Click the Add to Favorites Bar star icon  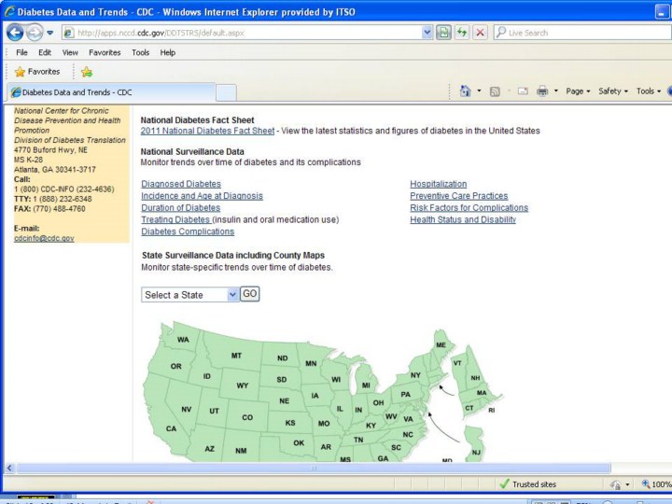87,72
